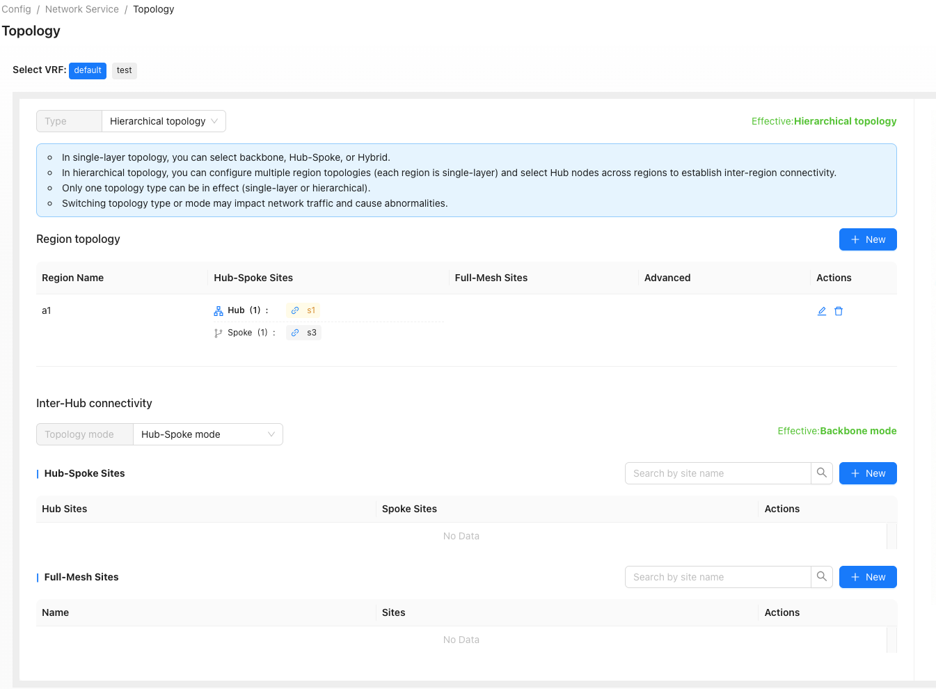Click info note 'In hierarchical topology'
This screenshot has width=936, height=689.
coord(449,173)
